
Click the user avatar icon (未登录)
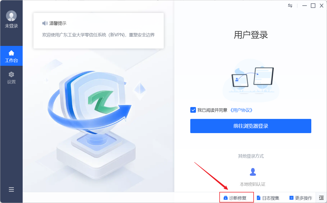point(11,16)
